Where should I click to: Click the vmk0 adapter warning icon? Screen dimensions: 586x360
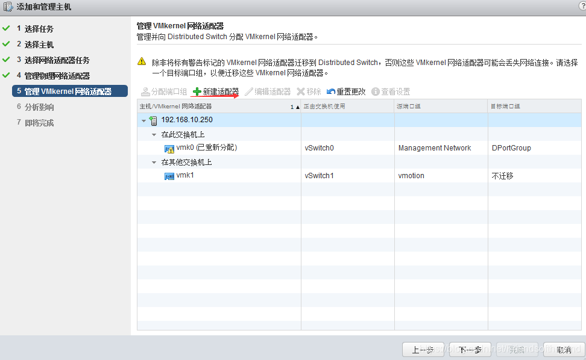pos(169,149)
